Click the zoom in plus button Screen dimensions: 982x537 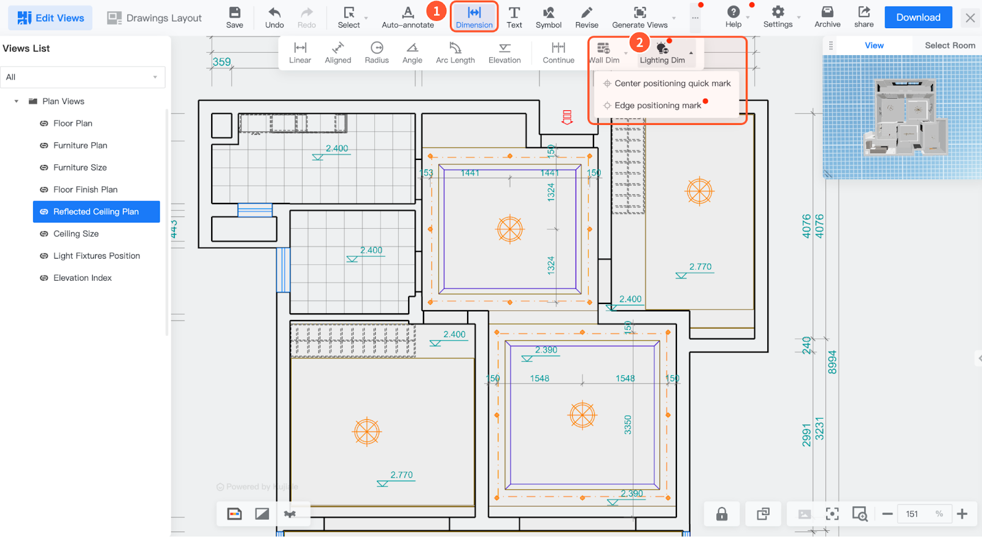tap(962, 514)
